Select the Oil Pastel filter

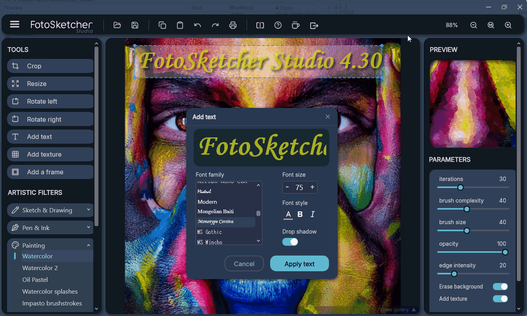point(35,279)
